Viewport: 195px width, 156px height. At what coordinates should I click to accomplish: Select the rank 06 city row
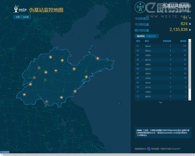161,69
